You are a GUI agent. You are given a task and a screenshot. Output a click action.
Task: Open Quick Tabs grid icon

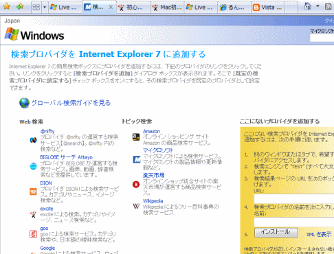pos(36,8)
